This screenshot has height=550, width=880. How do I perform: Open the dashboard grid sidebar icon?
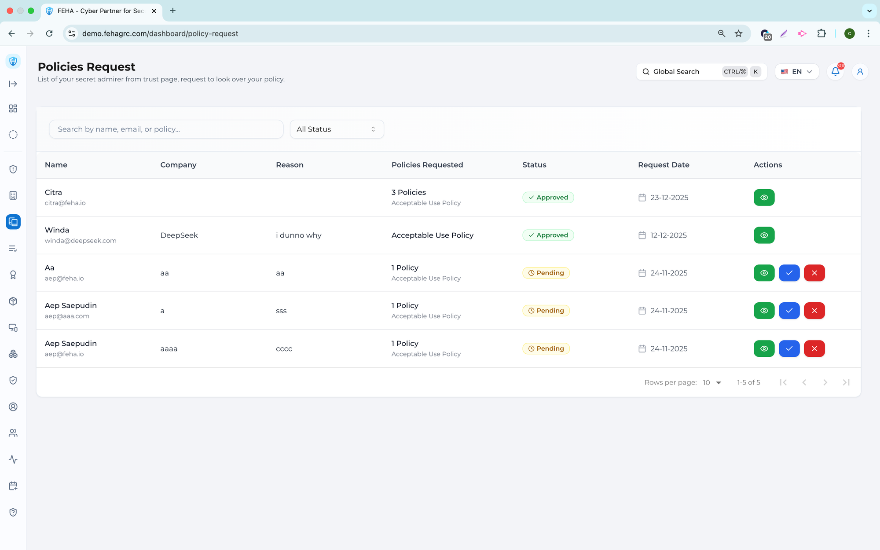tap(13, 109)
